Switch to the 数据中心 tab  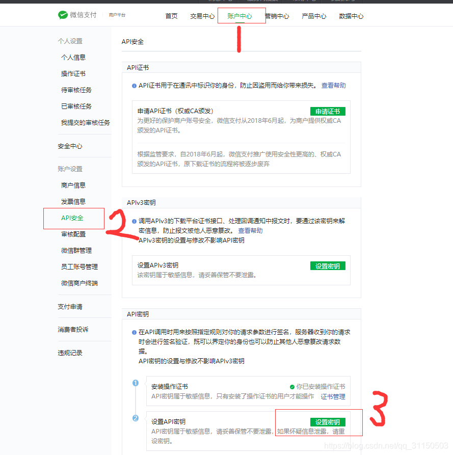tap(351, 16)
